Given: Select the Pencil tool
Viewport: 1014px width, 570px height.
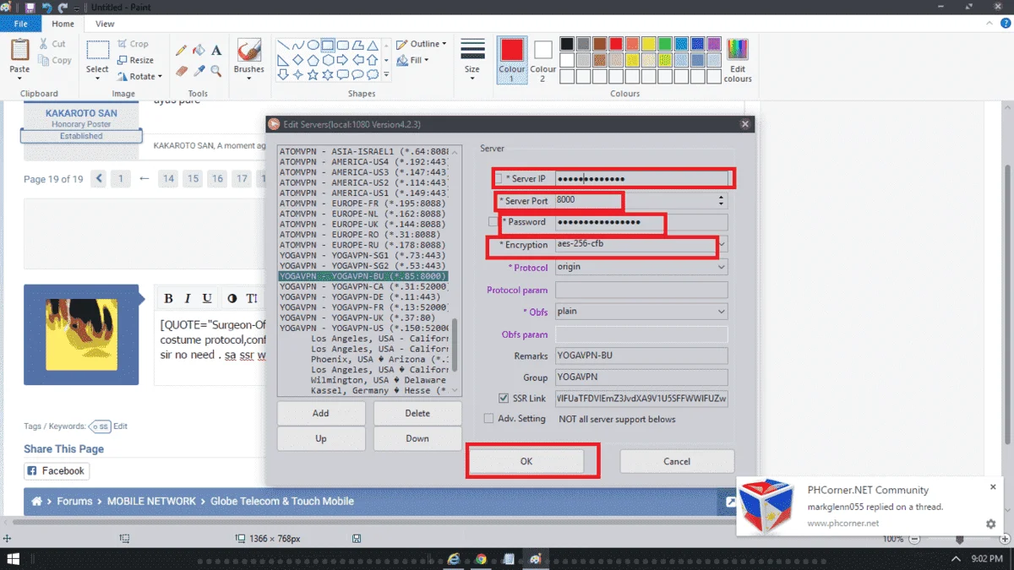Looking at the screenshot, I should point(181,50).
